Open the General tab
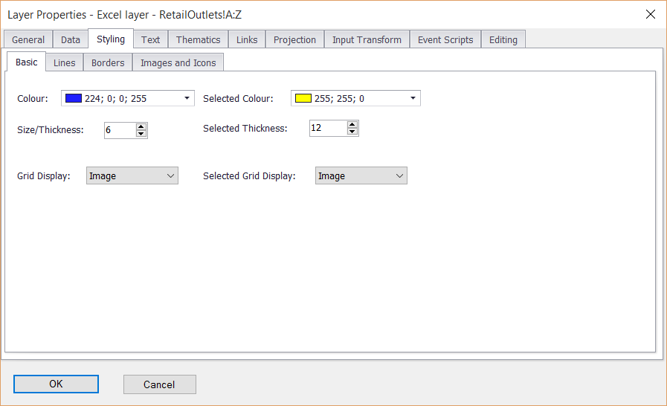 [x=28, y=39]
